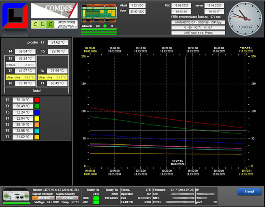Image resolution: width=265 pixels, height=207 pixels.
Task: Select the cyan T6 color swatch
Action: point(36,131)
